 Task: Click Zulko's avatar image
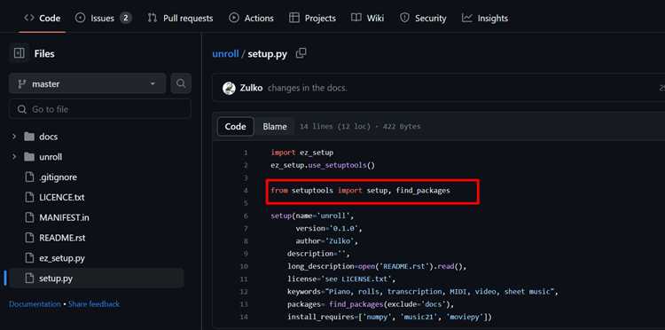[x=229, y=88]
